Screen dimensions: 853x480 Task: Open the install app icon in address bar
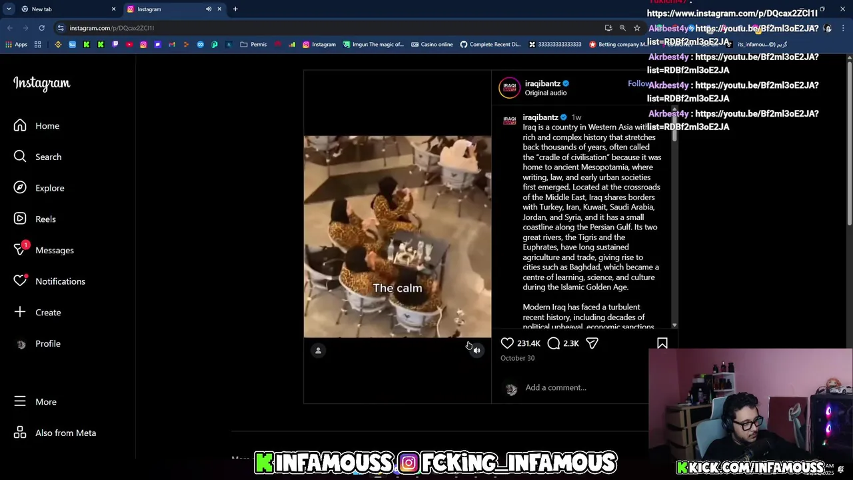pos(608,28)
